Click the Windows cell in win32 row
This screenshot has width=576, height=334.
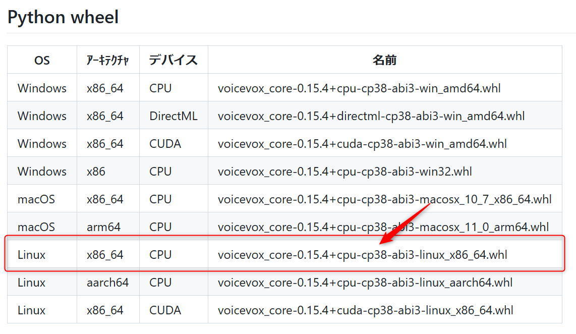pyautogui.click(x=42, y=172)
